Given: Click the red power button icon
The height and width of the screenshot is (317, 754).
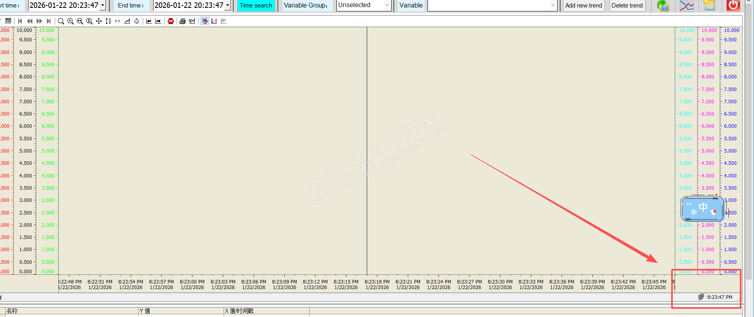Looking at the screenshot, I should click(733, 6).
